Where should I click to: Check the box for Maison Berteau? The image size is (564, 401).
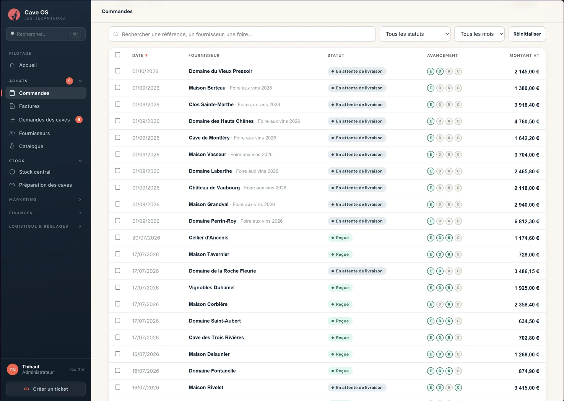point(117,88)
